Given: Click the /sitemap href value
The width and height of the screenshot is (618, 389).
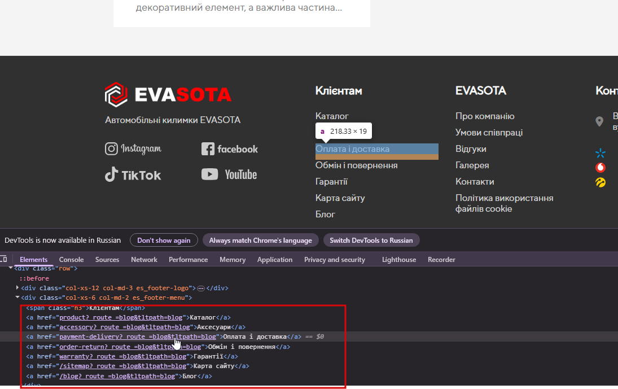Looking at the screenshot, I should click(122, 366).
